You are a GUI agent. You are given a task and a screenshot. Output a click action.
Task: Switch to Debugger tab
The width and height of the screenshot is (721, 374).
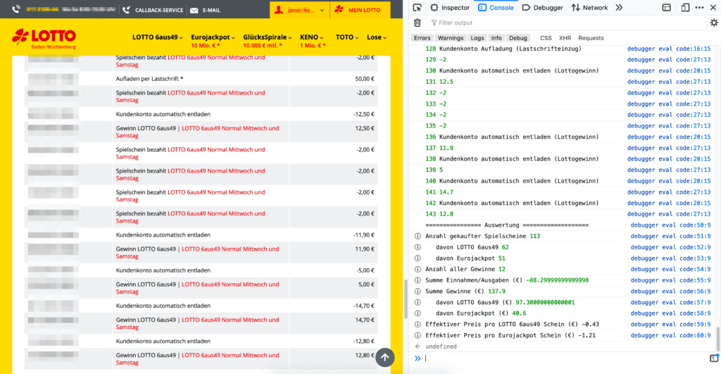[542, 7]
